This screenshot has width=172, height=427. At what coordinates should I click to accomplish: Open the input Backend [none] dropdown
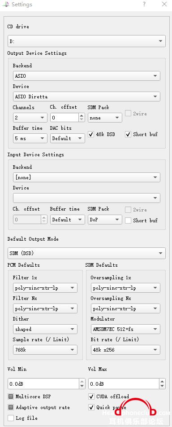click(86, 177)
